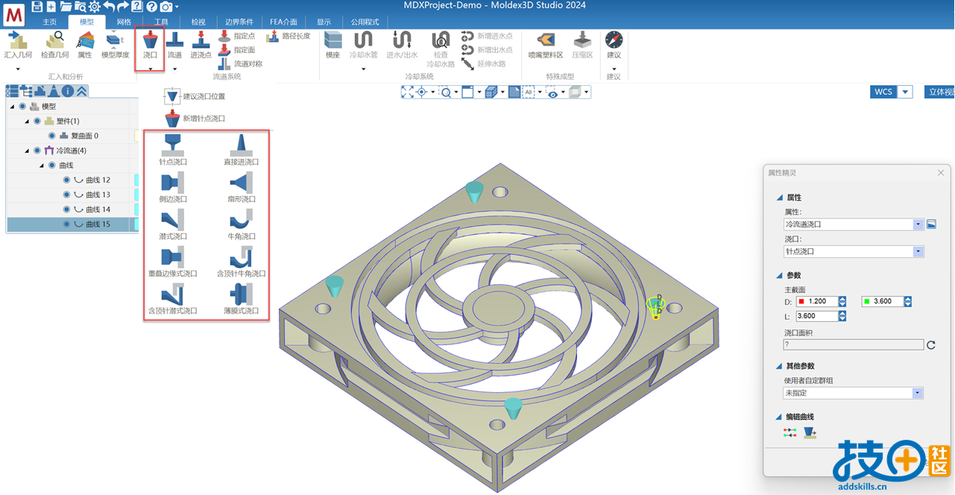Image resolution: width=955 pixels, height=495 pixels.
Task: Click the WCS button
Action: click(x=883, y=92)
